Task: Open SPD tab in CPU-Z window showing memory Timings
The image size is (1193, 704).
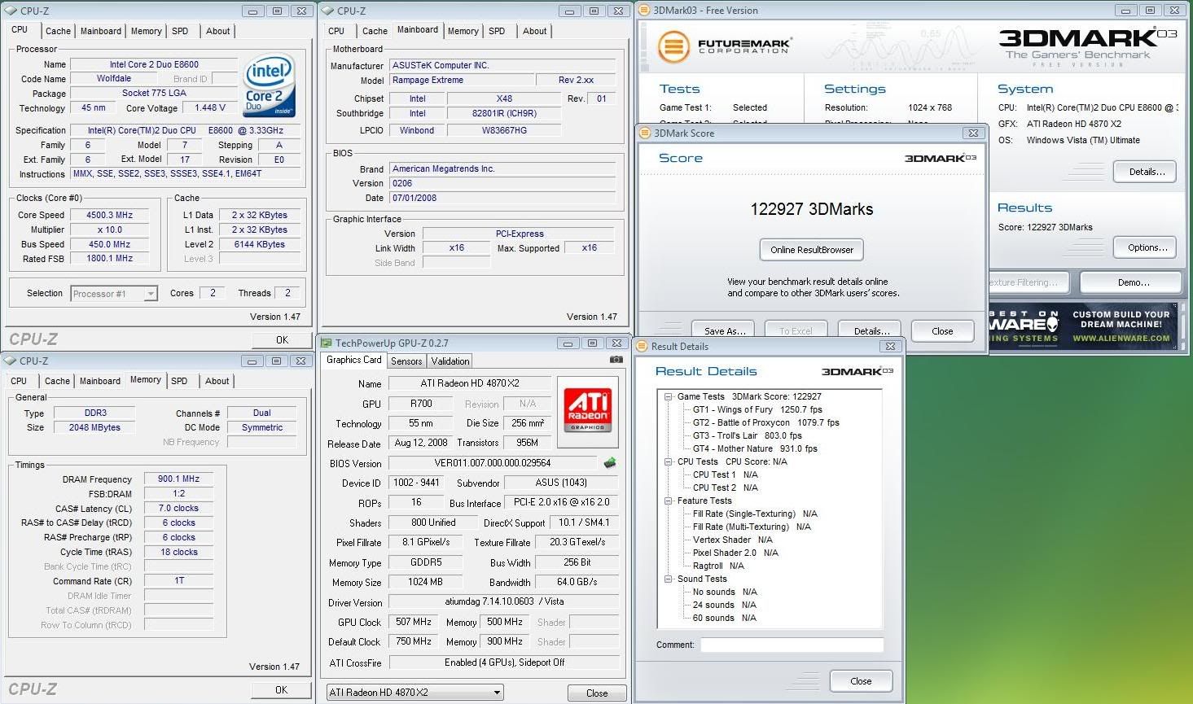Action: click(x=179, y=381)
